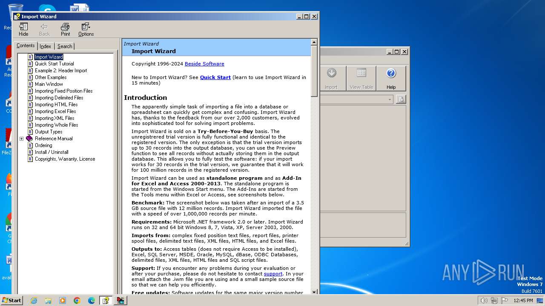Open Output Types topic

pos(49,132)
